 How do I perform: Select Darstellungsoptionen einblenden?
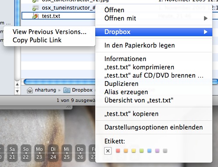coord(154,127)
